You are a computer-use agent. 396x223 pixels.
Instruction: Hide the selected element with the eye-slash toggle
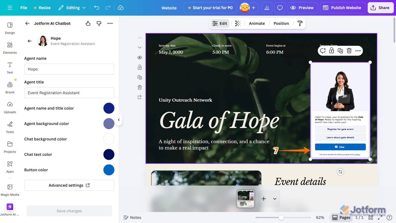(139, 57)
